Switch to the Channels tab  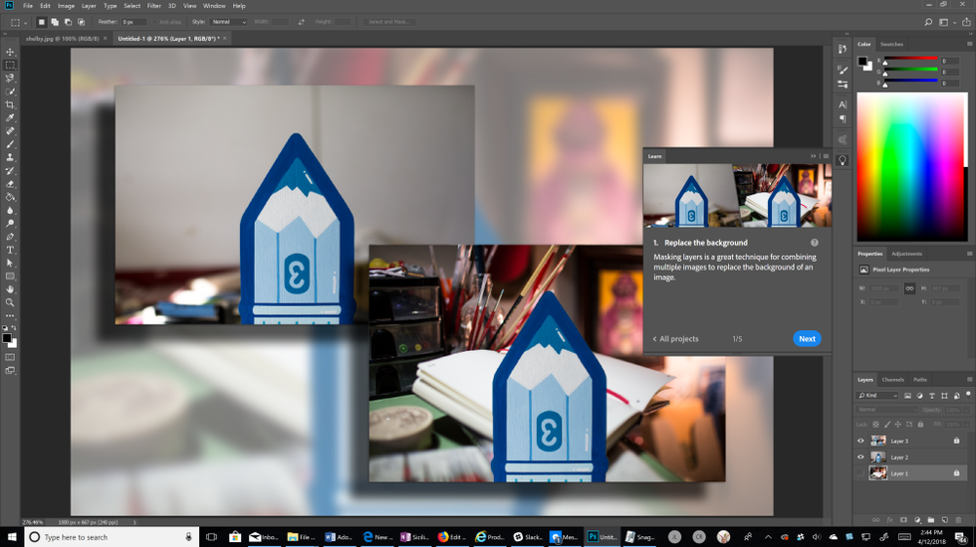(892, 379)
